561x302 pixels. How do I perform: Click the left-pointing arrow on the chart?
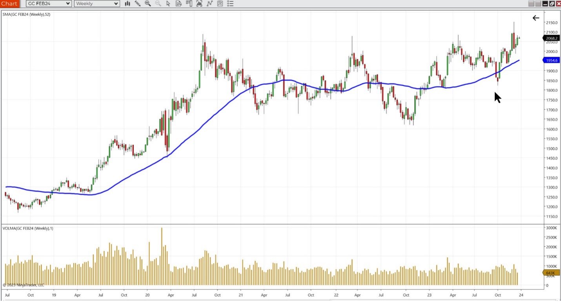(x=535, y=18)
